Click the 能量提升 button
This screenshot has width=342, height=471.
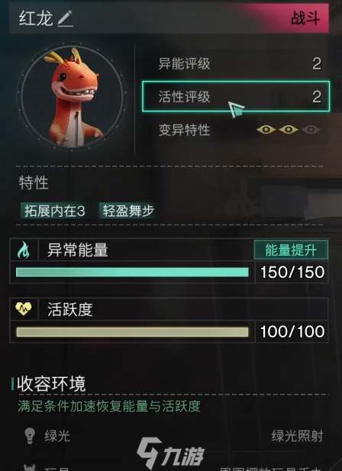click(291, 250)
